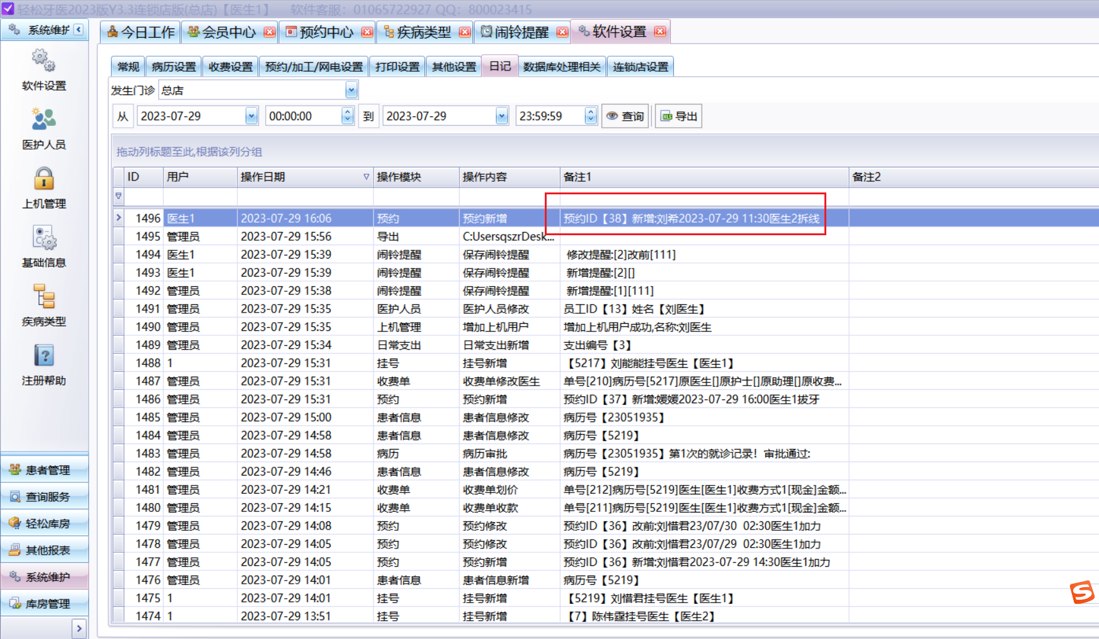Open the 数据库处理相关 tab
Screen dimensions: 1099x639
562,67
